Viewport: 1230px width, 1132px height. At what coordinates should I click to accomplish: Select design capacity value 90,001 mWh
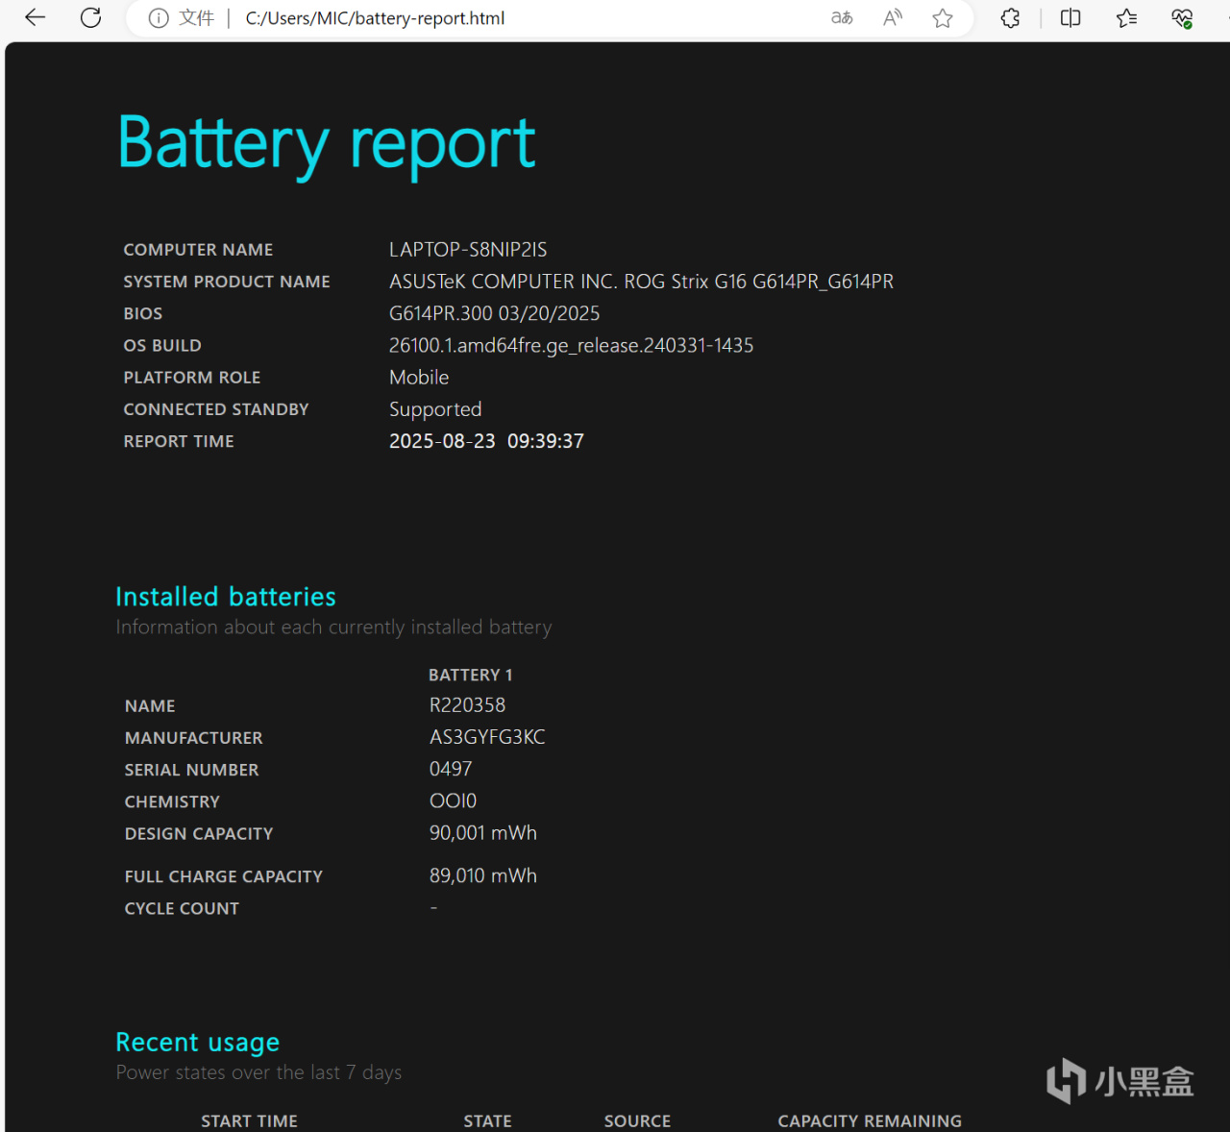pos(483,833)
